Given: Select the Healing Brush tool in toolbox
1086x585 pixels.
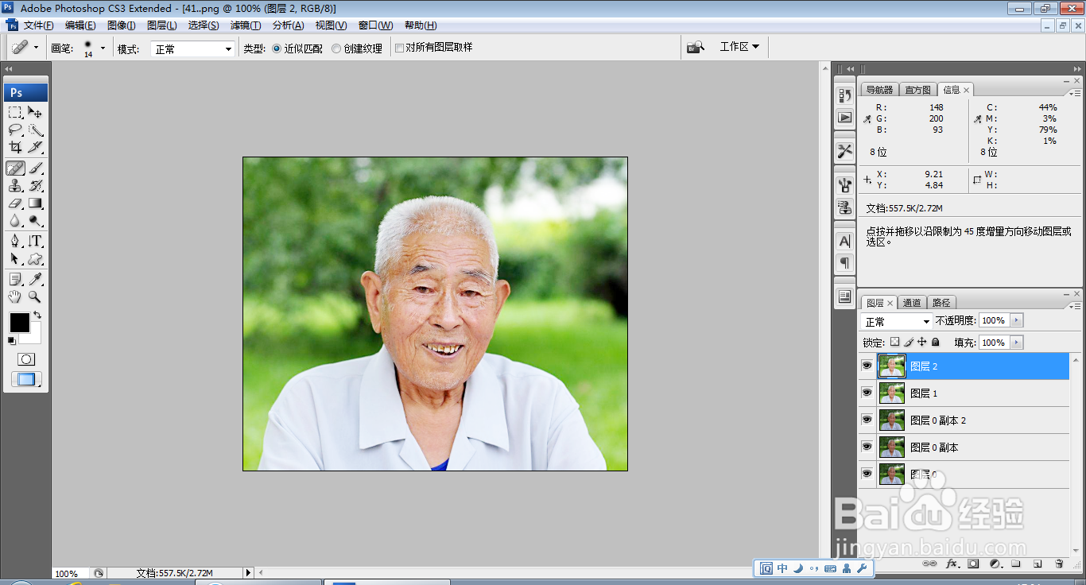Looking at the screenshot, I should pos(15,168).
